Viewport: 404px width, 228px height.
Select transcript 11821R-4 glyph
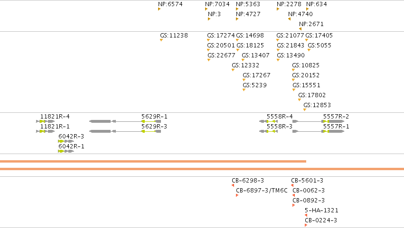coord(46,121)
